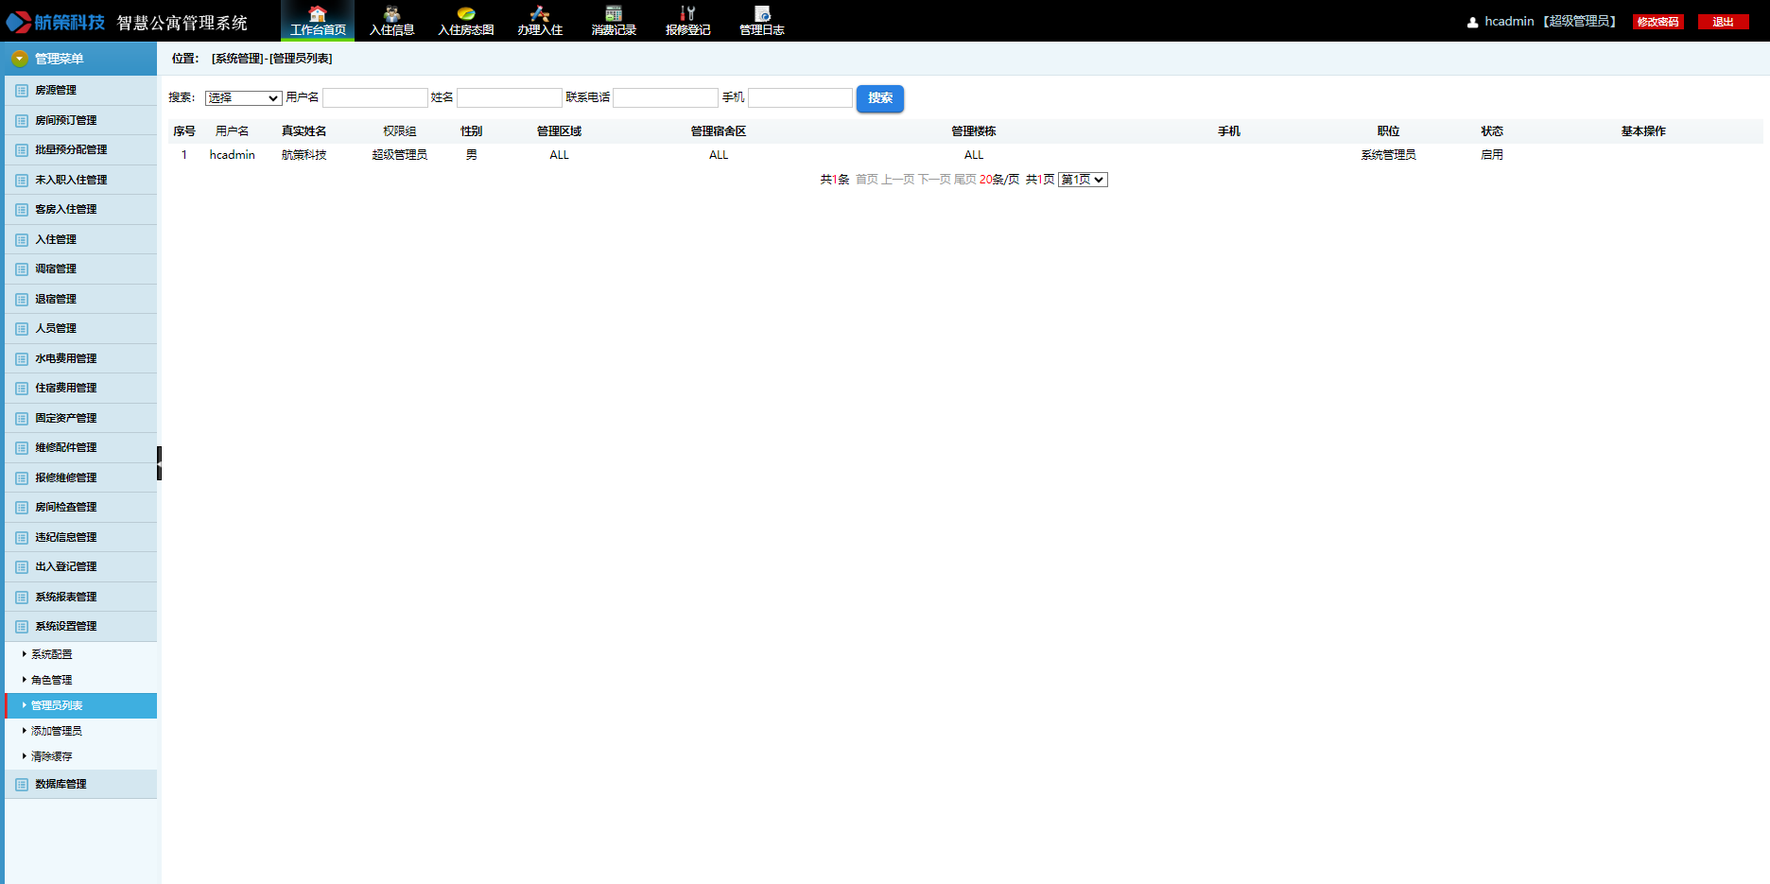The image size is (1770, 884).
Task: Open the 管理日志 icon
Action: [x=762, y=13]
